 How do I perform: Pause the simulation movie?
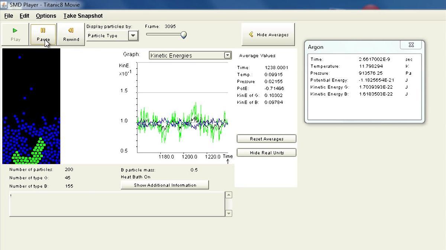click(x=43, y=35)
